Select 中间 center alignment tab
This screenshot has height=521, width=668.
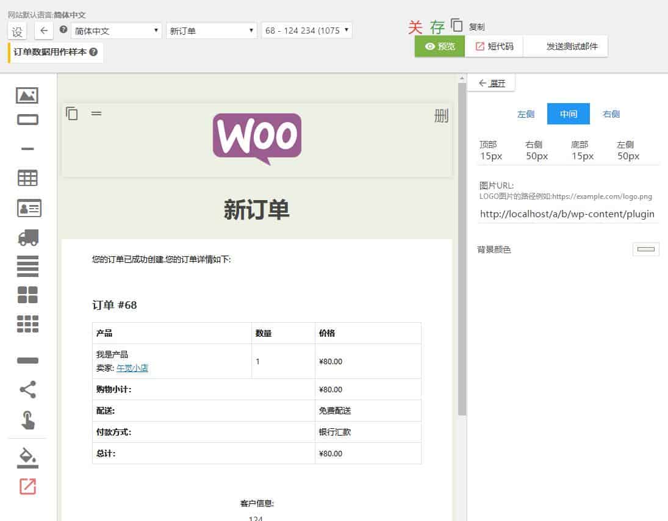[569, 113]
